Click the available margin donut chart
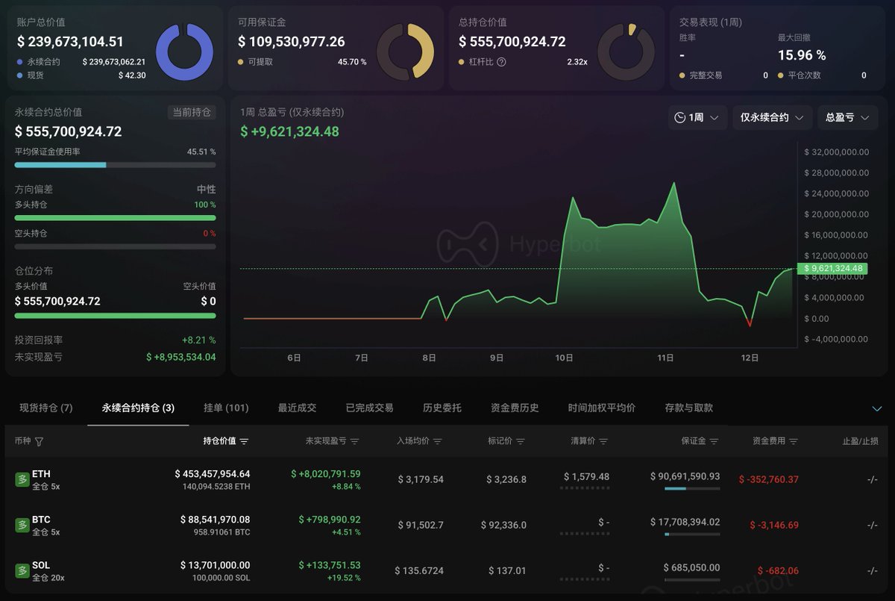 [405, 52]
